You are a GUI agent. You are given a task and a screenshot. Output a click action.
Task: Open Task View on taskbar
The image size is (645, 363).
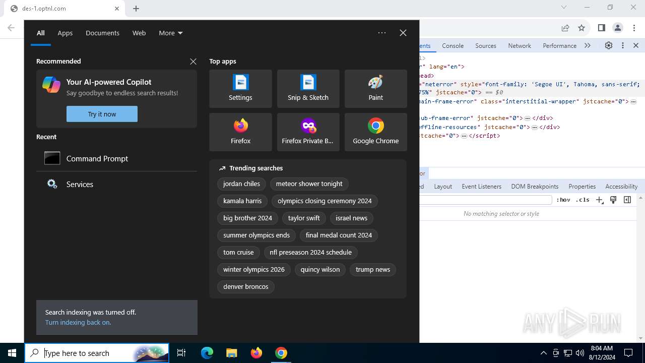tap(181, 353)
